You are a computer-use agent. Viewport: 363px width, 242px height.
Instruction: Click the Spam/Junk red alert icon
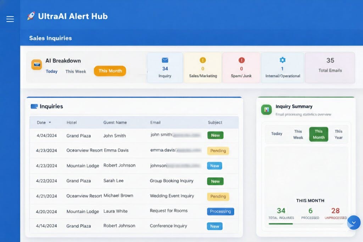[x=241, y=60]
